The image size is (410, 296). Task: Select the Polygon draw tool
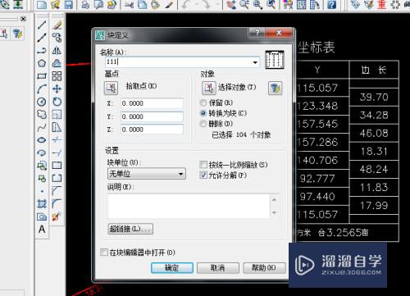point(42,63)
